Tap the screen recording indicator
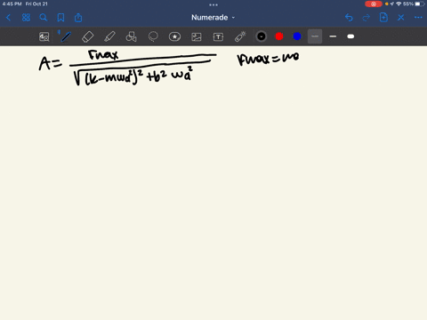The image size is (427, 320). (374, 4)
